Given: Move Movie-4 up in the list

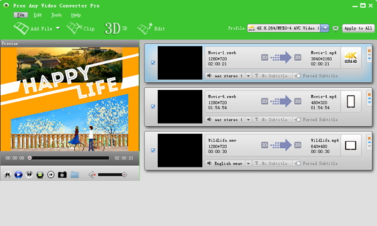Looking at the screenshot, I should (369, 99).
